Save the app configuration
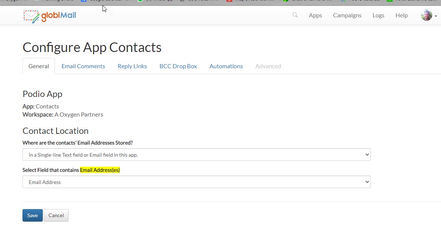The width and height of the screenshot is (441, 243). coord(32,215)
